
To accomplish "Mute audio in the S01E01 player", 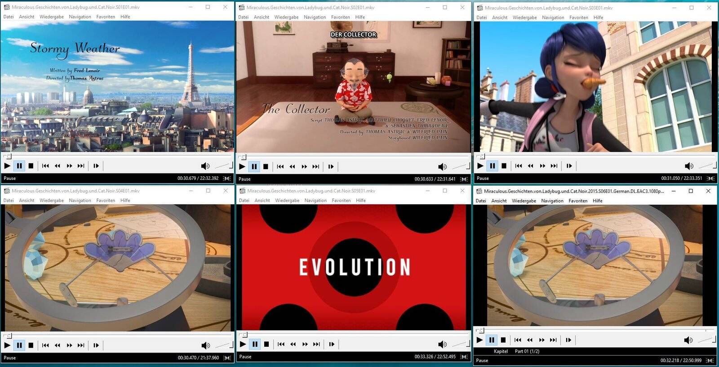I will click(205, 166).
